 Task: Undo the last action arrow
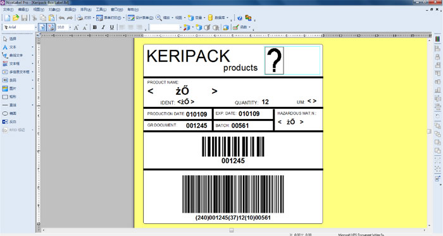click(61, 18)
